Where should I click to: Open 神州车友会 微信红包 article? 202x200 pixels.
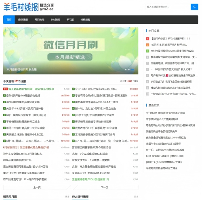[23, 154]
